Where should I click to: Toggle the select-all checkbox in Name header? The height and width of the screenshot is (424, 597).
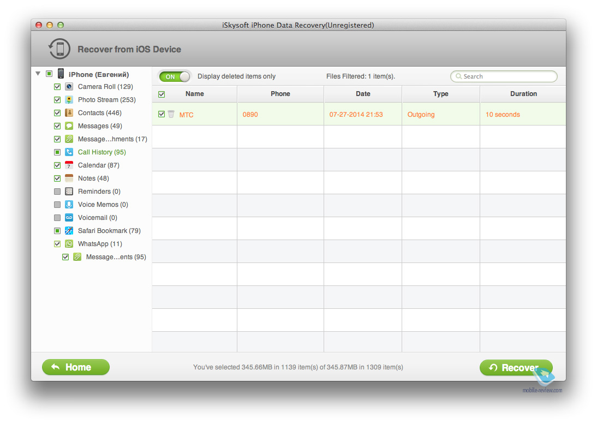162,94
